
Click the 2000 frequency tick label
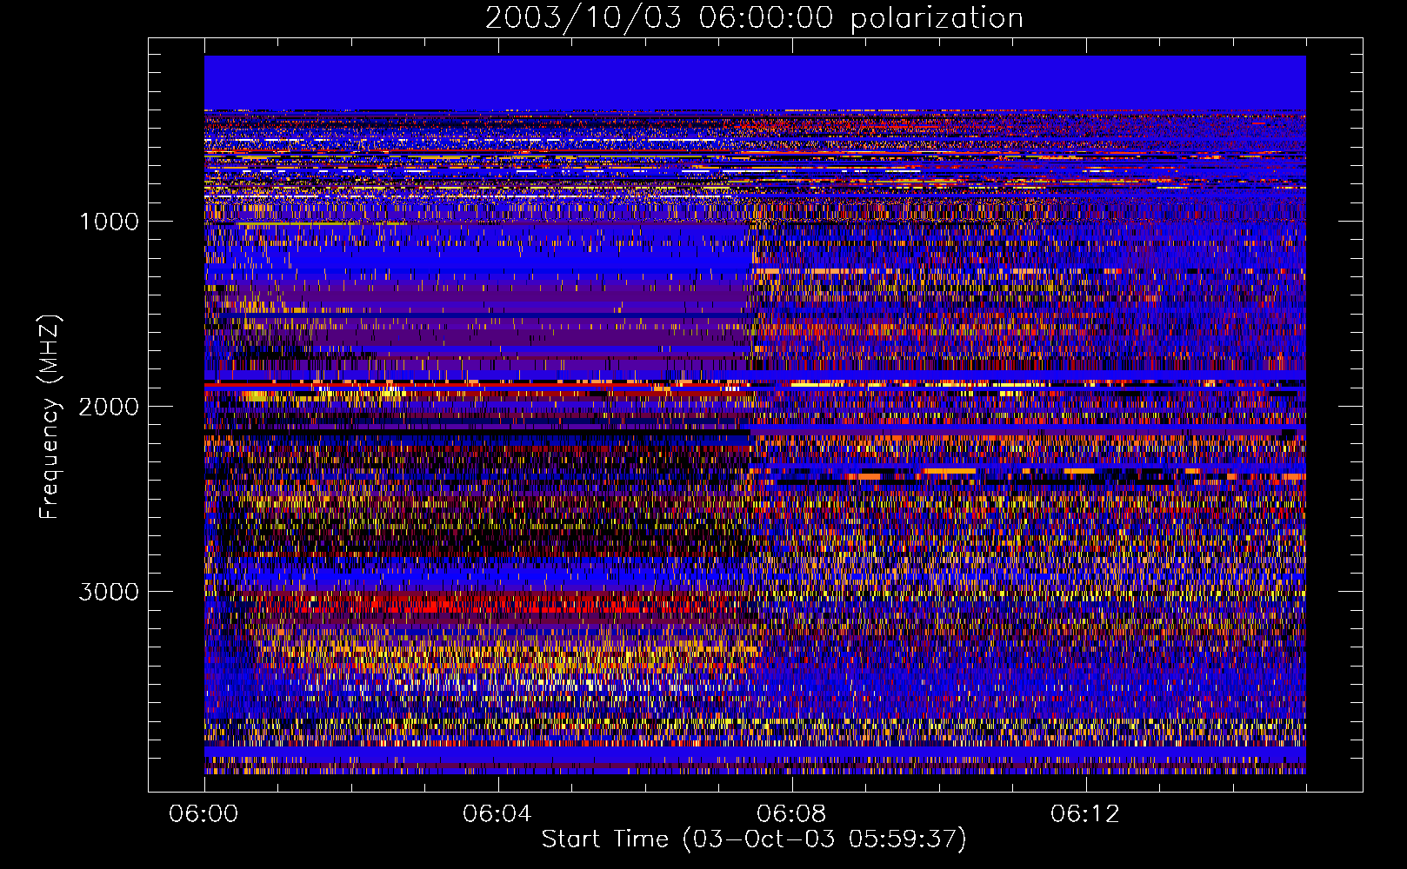(x=109, y=407)
